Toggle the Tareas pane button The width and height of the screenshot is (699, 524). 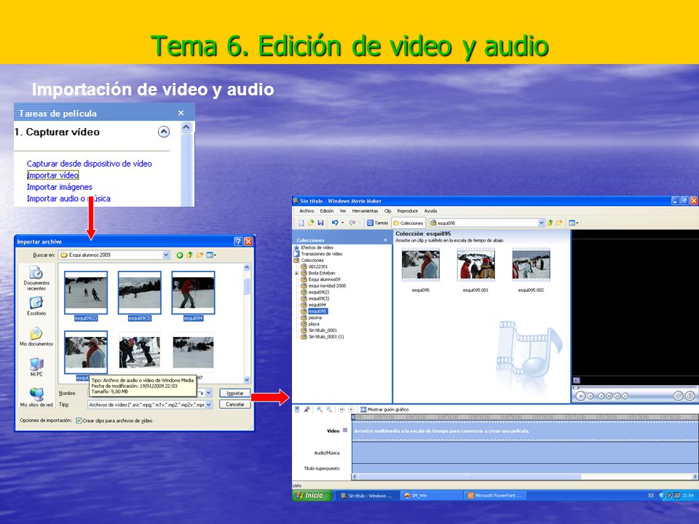(378, 223)
